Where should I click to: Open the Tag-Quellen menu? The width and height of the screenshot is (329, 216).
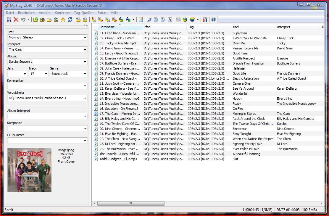84,13
